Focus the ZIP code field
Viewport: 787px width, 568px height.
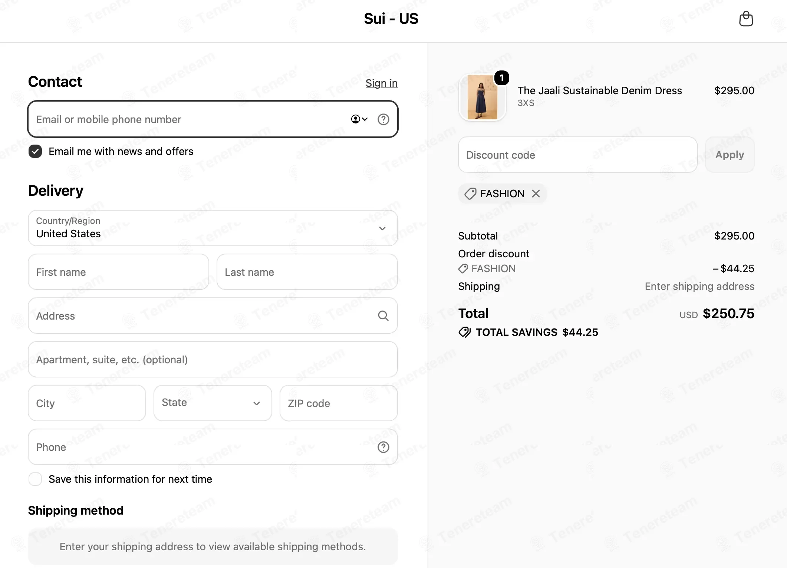tap(339, 403)
